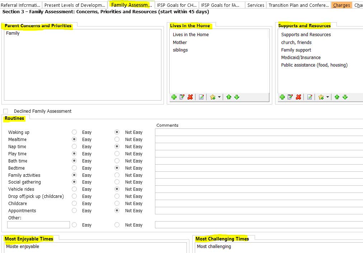
Task: Click green plus icon under Lives in the Home
Action: pyautogui.click(x=174, y=97)
